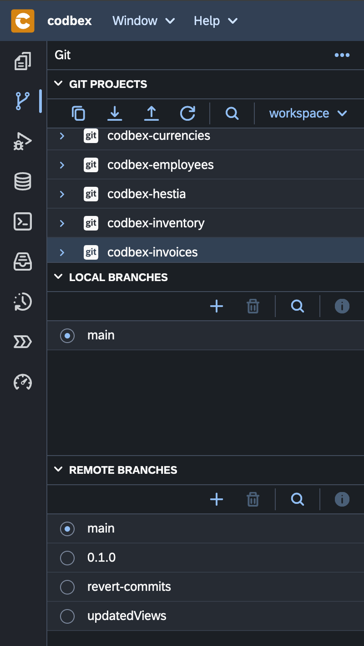The width and height of the screenshot is (364, 646).
Task: Search local branches with magnifier icon
Action: pyautogui.click(x=298, y=306)
